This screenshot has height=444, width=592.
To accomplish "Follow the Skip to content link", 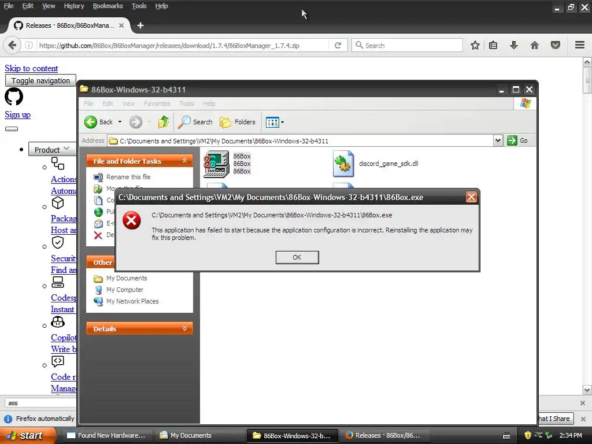I will point(31,68).
